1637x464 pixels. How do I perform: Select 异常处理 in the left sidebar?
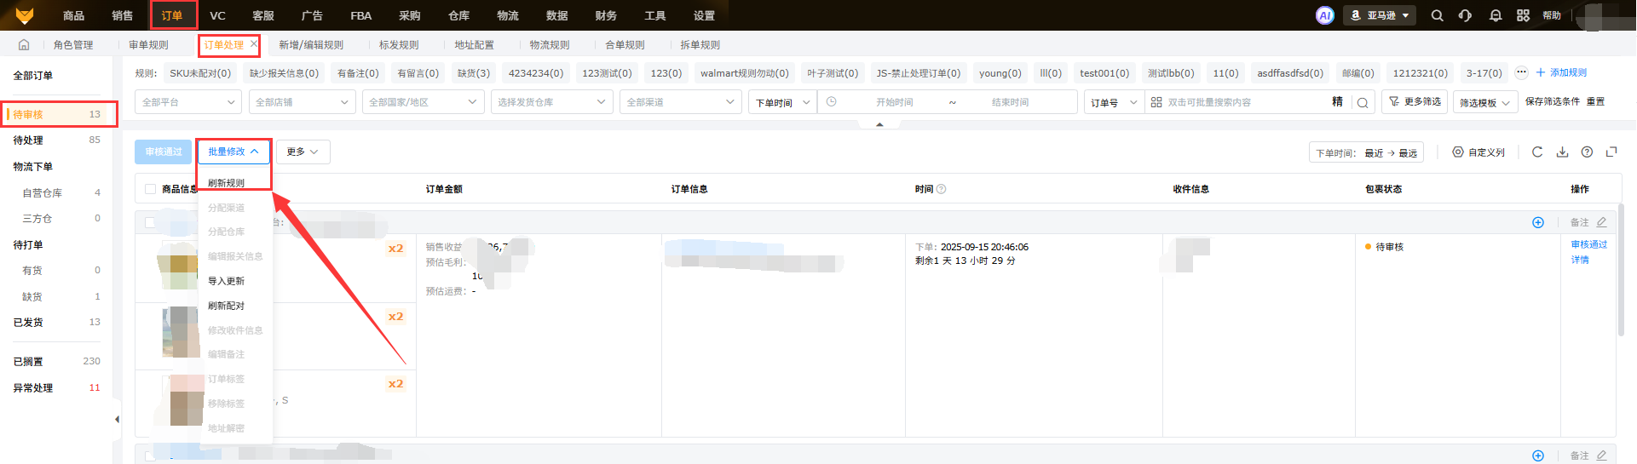click(57, 387)
